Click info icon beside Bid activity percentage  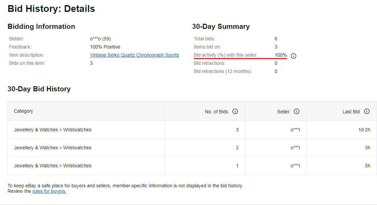tap(294, 56)
